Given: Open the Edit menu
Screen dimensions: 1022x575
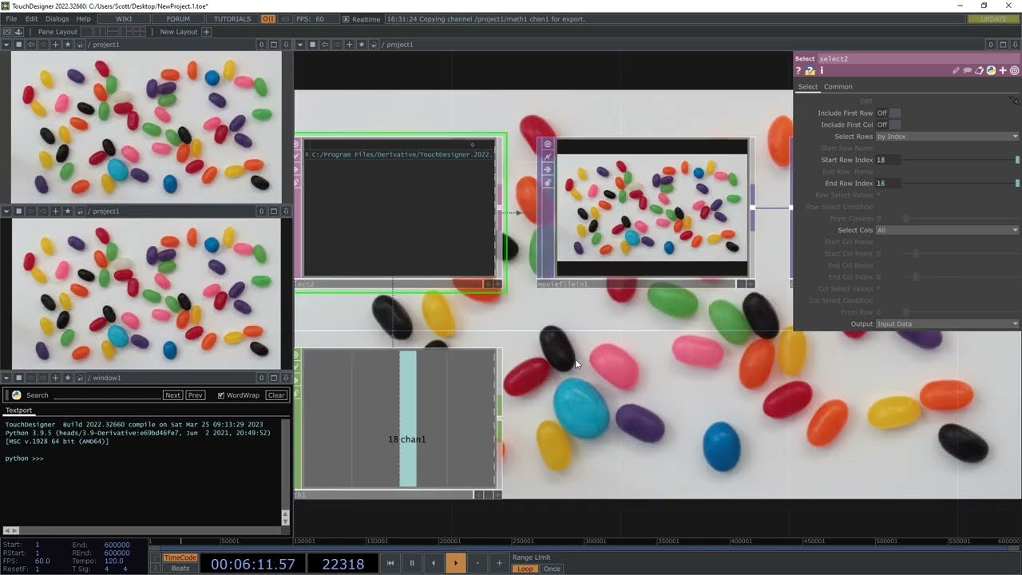Looking at the screenshot, I should (31, 19).
